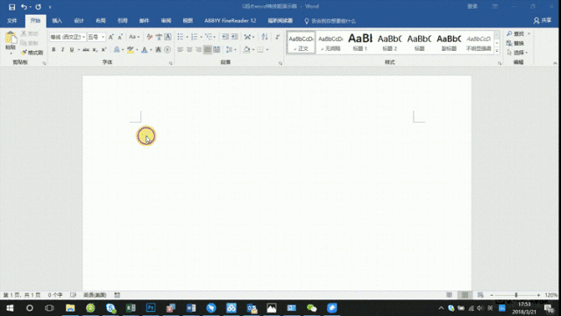Use the Format Painter brush
The height and width of the screenshot is (316, 561).
pyautogui.click(x=32, y=53)
